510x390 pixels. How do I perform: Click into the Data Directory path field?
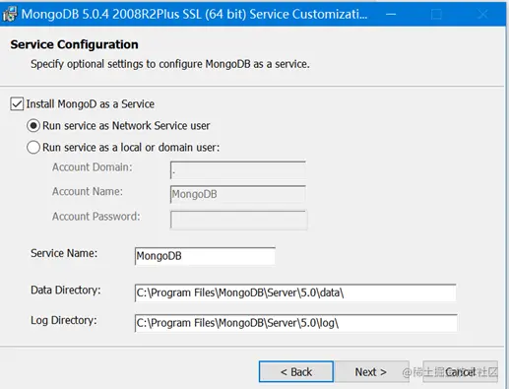[x=295, y=292]
